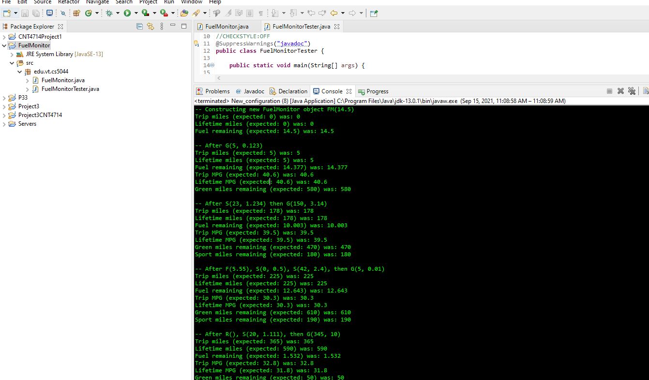Collapse the edu.vt.cs5044 package node

click(20, 72)
